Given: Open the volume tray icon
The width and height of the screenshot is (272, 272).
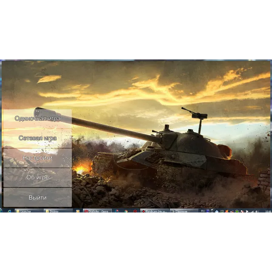Looking at the screenshot, I should (x=257, y=211).
